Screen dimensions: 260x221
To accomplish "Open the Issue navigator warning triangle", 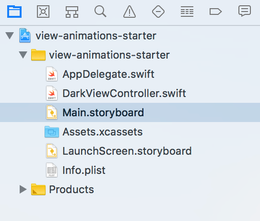I will coord(130,12).
